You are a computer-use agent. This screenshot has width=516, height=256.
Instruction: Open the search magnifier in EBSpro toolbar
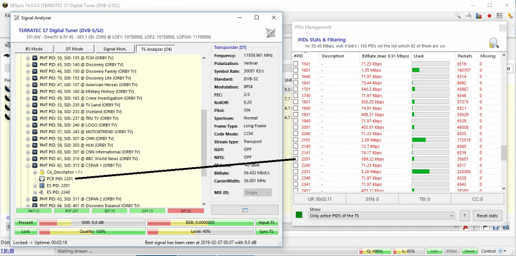click(x=458, y=15)
